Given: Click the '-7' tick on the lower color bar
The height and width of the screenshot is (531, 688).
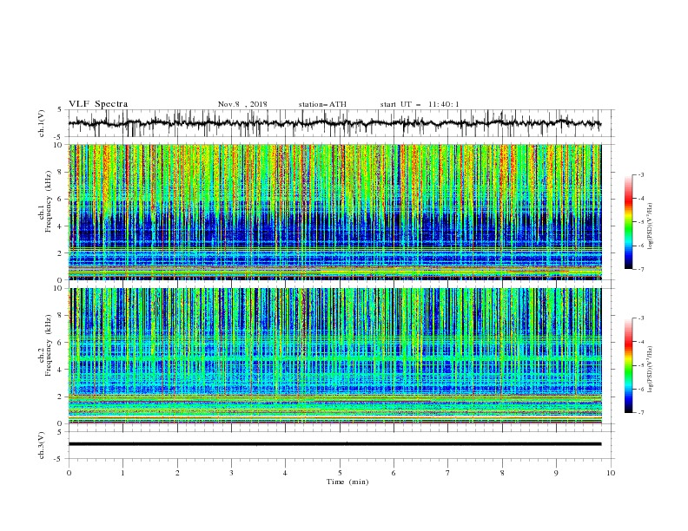Looking at the screenshot, I should [641, 413].
